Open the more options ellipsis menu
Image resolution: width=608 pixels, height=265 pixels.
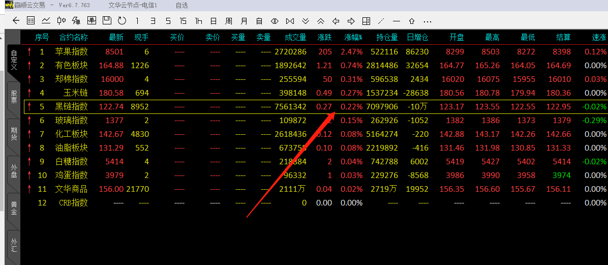[427, 21]
